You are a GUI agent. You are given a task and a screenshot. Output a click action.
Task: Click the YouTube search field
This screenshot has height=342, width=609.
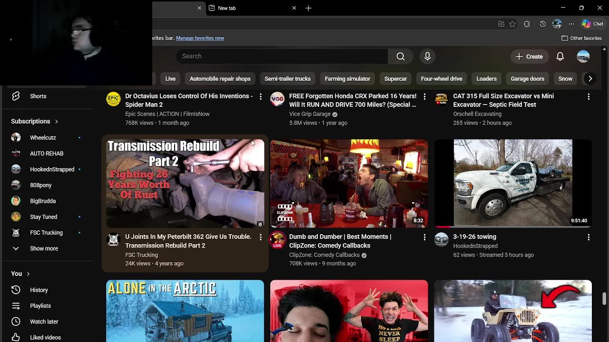pyautogui.click(x=282, y=56)
